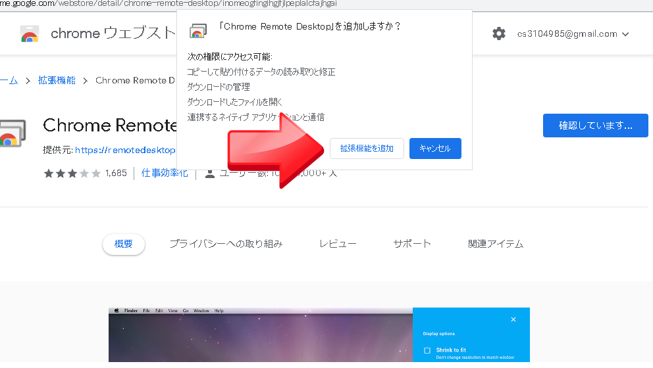
Task: Click the 拡張機能を追加 button
Action: pos(367,149)
